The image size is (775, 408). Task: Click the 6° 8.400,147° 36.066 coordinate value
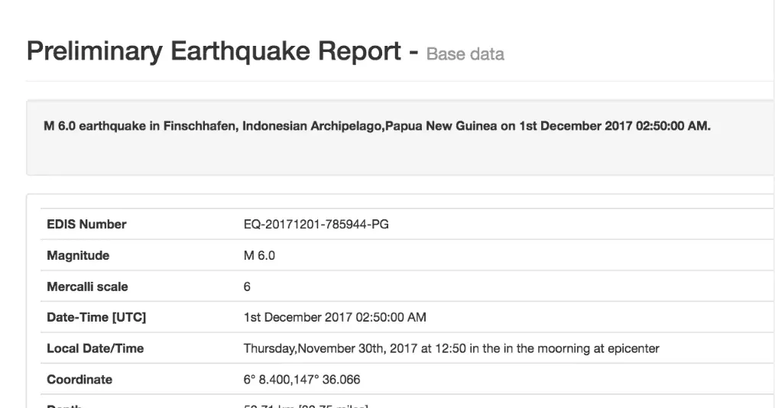(302, 380)
